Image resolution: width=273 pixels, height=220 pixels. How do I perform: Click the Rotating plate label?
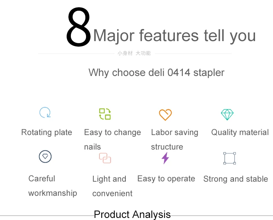(47, 132)
